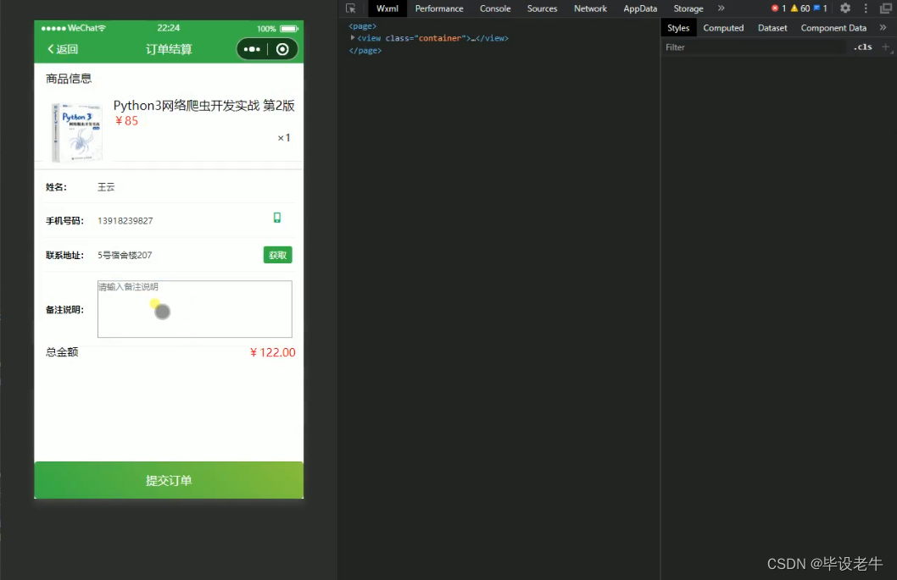Open the hidden tabs overflow chevron
This screenshot has height=580, width=897.
[x=721, y=8]
